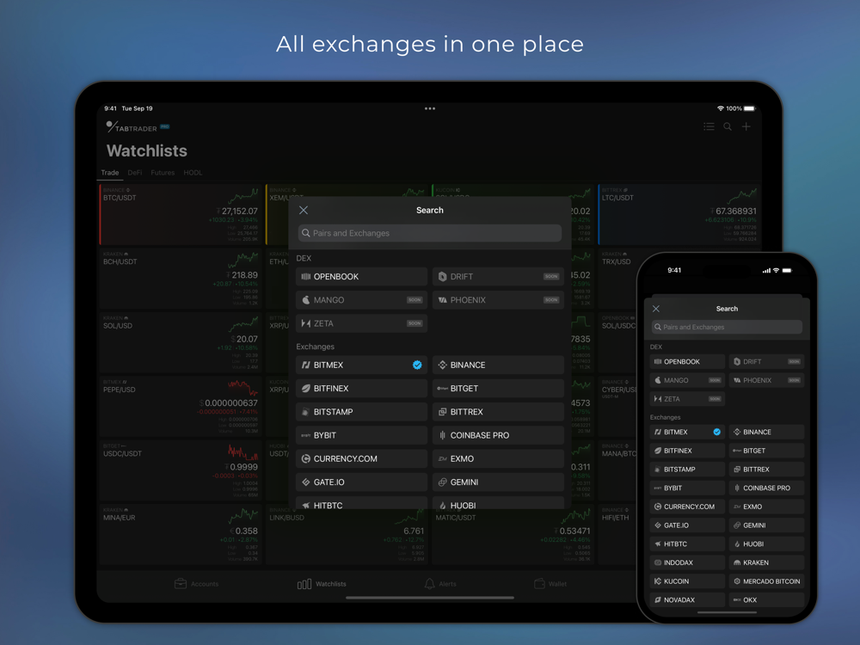Choose CURRENCY.COM on the phone

pos(687,507)
